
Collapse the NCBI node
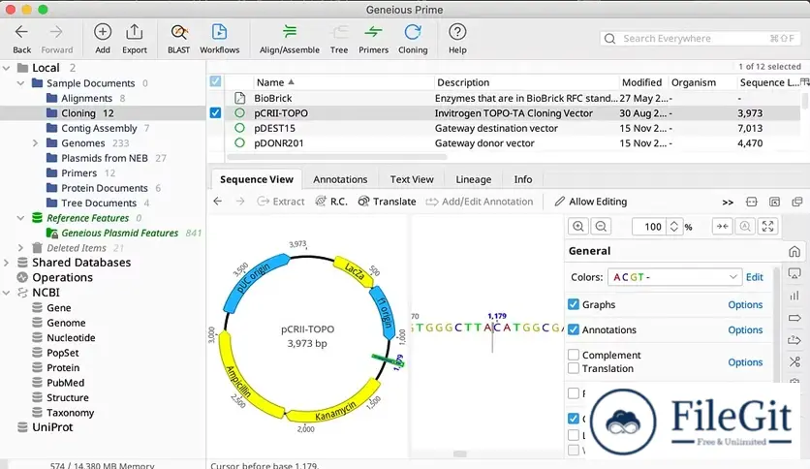7,293
